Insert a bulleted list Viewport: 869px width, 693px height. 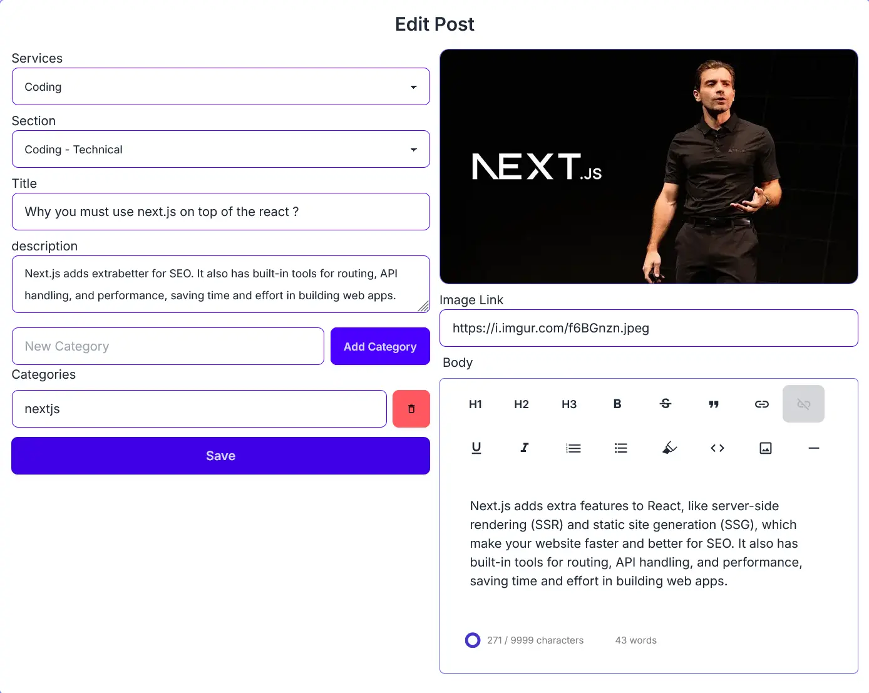pyautogui.click(x=621, y=448)
